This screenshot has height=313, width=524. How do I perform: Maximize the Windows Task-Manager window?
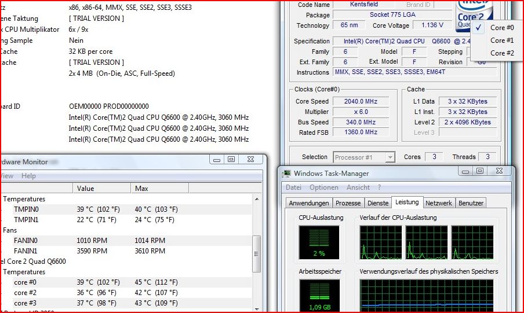tap(480, 171)
